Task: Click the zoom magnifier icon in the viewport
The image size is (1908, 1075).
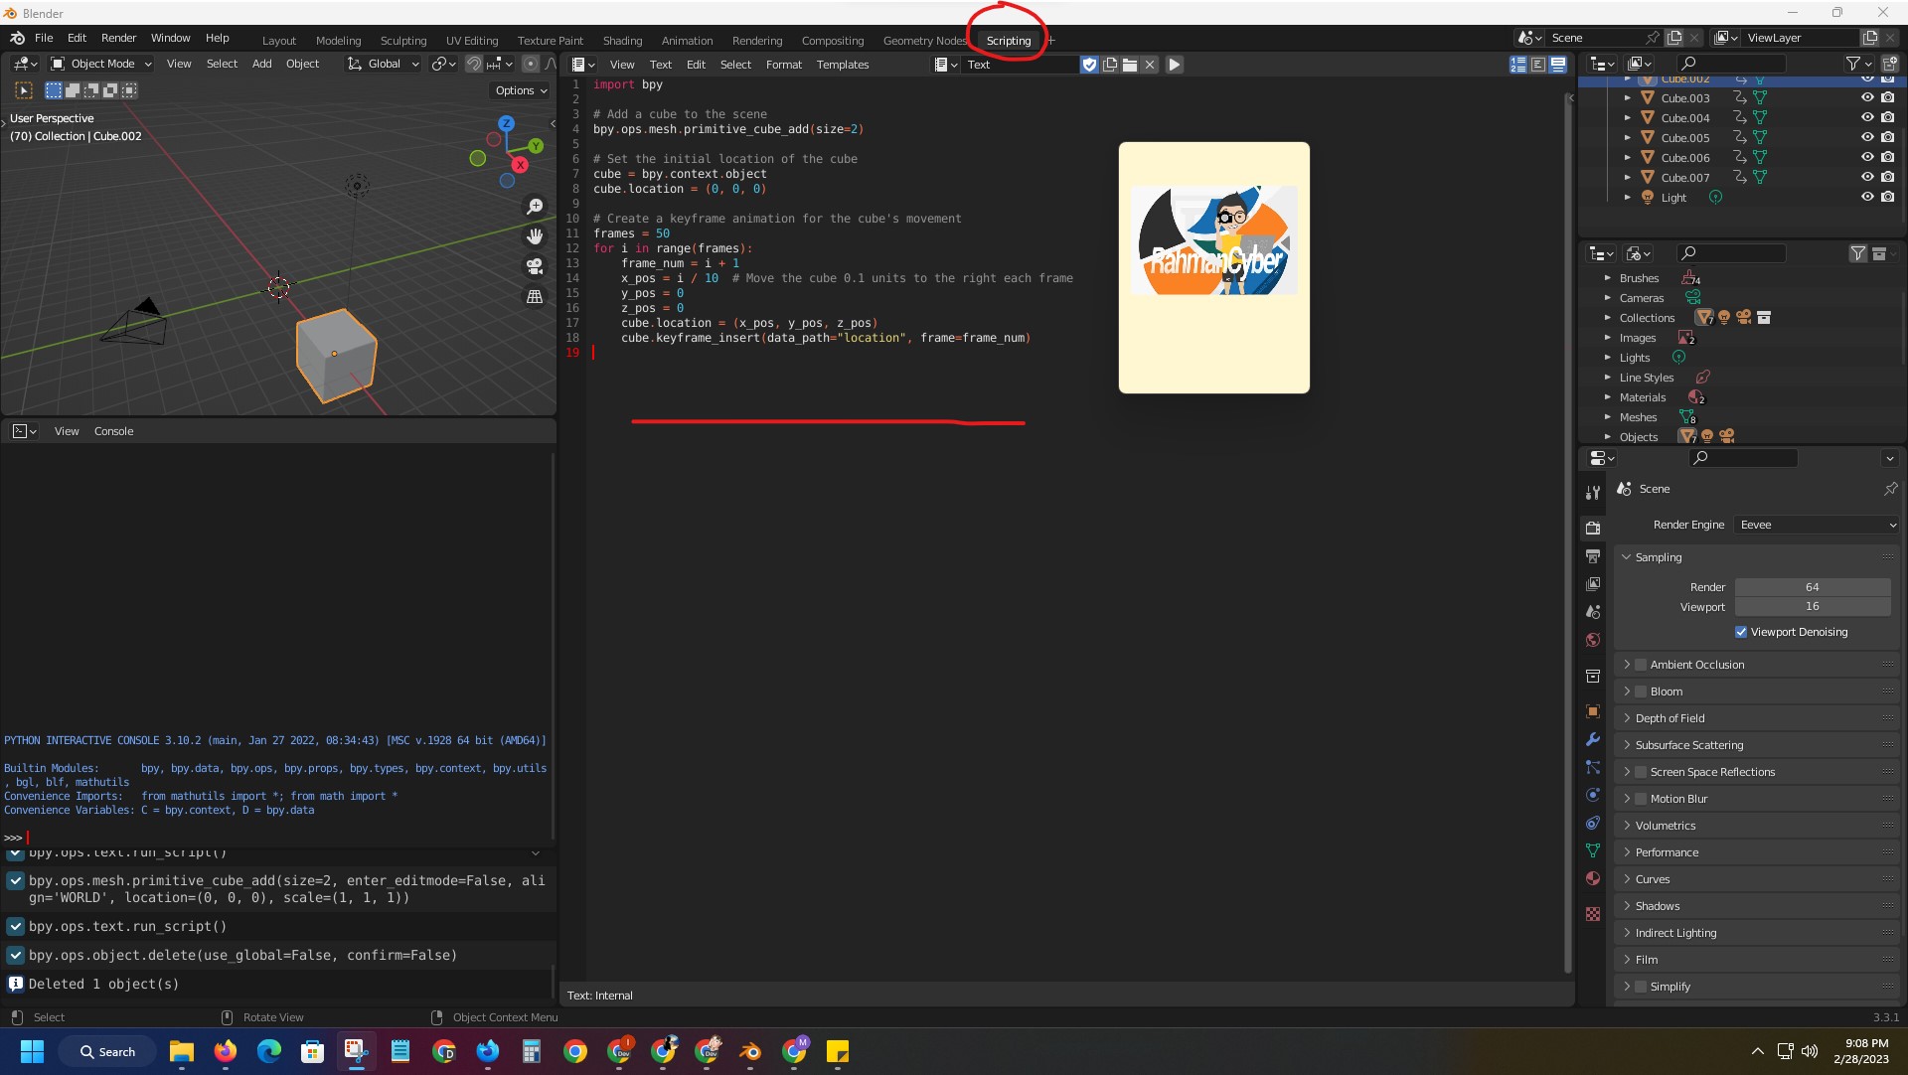Action: pos(535,207)
